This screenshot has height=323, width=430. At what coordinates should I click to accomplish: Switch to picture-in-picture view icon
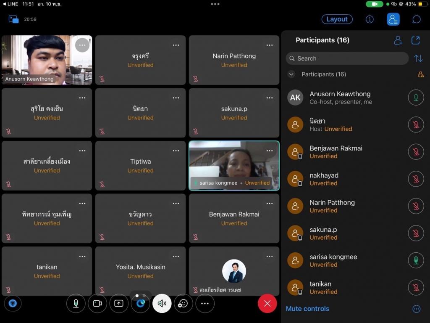14,19
